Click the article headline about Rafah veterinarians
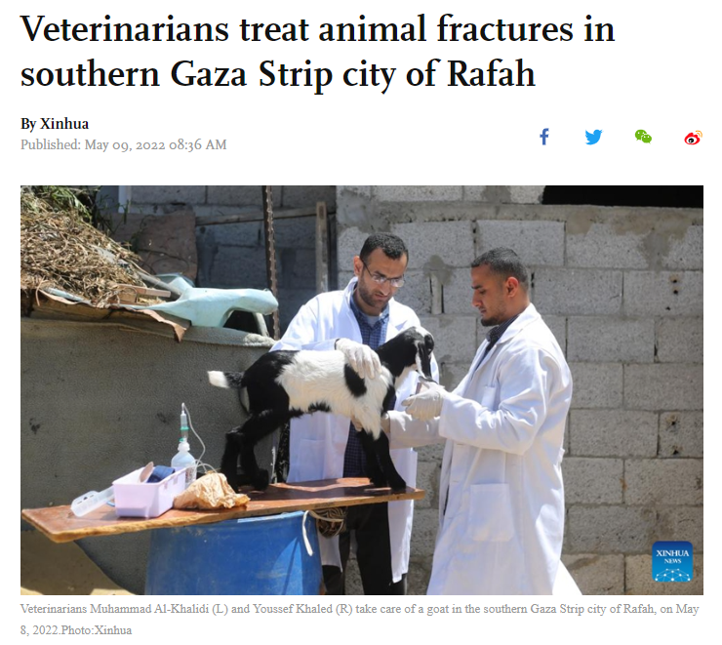 click(317, 51)
